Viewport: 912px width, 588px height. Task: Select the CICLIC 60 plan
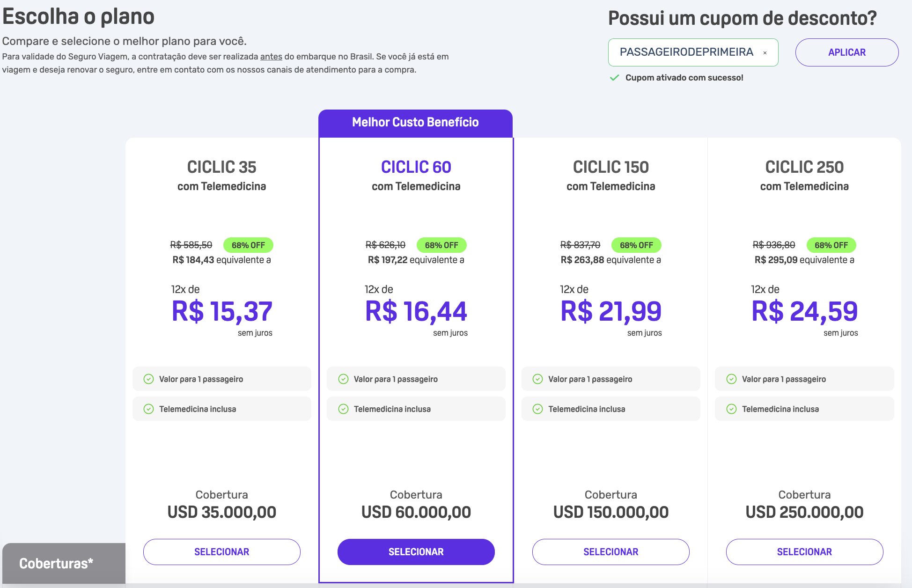coord(416,552)
